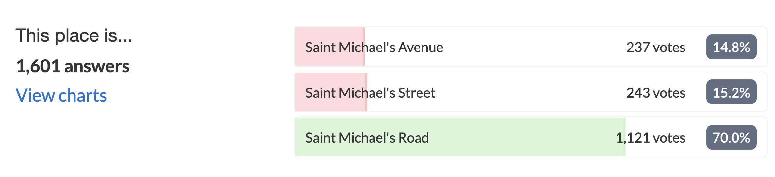Click the 15.2% percentage badge
The height and width of the screenshot is (177, 775).
tap(731, 92)
